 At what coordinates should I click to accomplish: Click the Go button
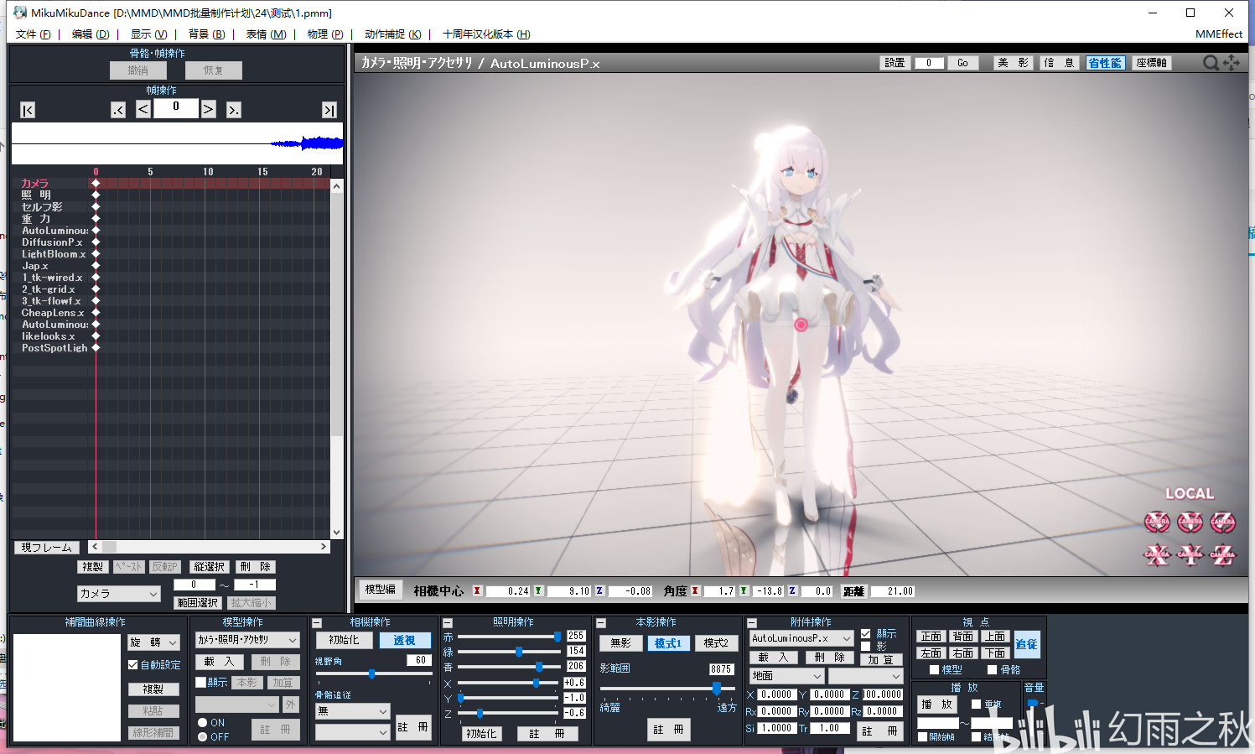[962, 63]
